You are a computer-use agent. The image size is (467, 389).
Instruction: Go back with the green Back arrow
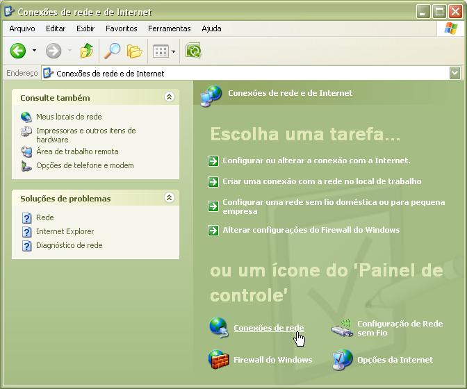click(18, 51)
